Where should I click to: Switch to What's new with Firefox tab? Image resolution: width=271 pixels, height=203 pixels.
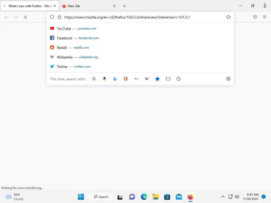click(x=30, y=6)
